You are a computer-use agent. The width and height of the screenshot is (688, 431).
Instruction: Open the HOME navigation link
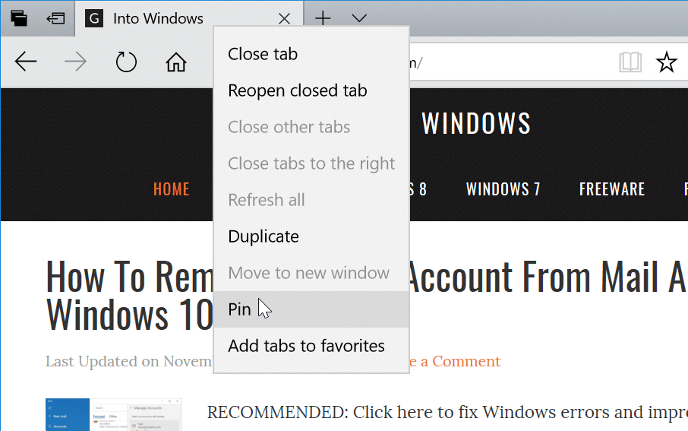click(x=171, y=189)
